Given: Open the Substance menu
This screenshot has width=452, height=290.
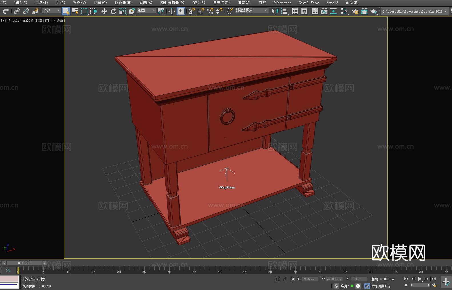Looking at the screenshot, I should click(x=282, y=3).
